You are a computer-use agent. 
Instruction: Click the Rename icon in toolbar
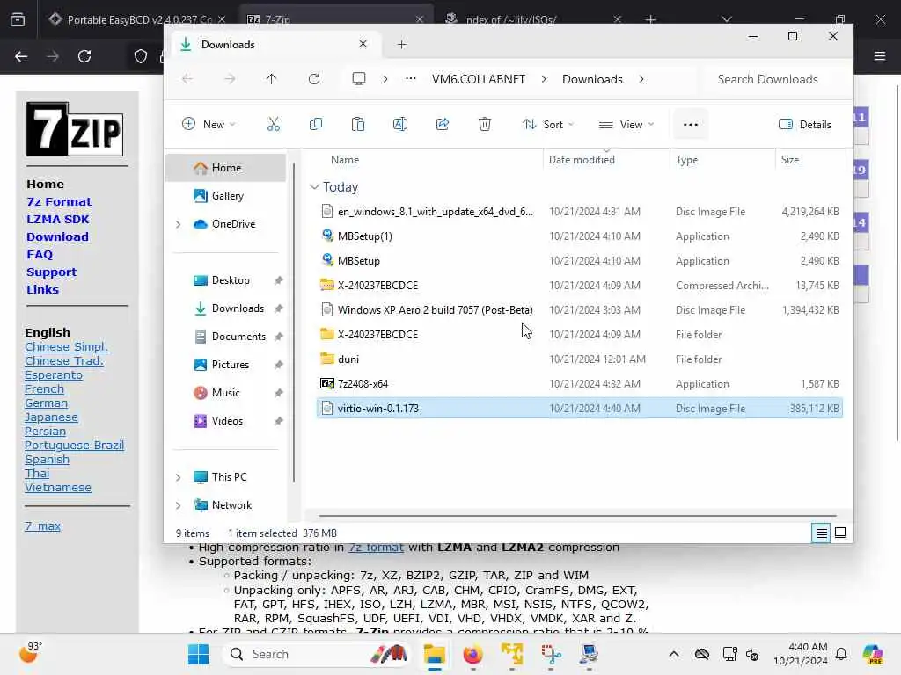coord(400,124)
